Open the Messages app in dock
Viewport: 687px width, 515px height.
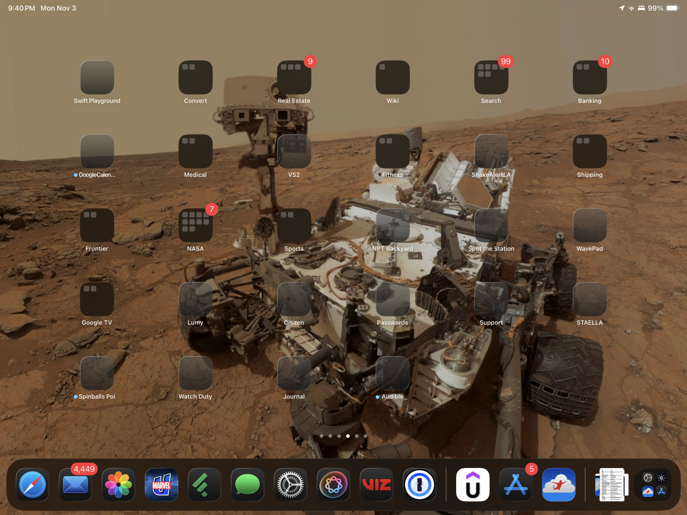247,484
